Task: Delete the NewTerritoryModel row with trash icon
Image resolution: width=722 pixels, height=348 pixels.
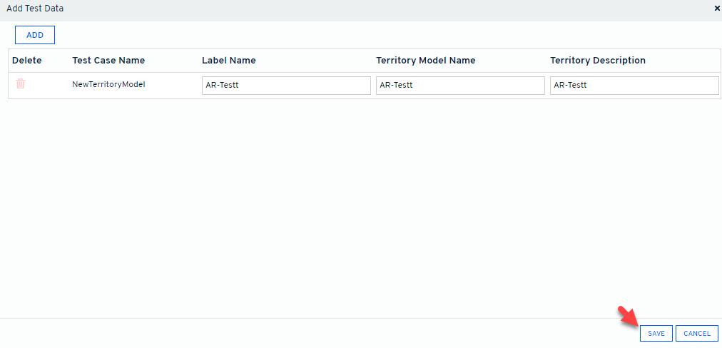Action: click(x=21, y=84)
